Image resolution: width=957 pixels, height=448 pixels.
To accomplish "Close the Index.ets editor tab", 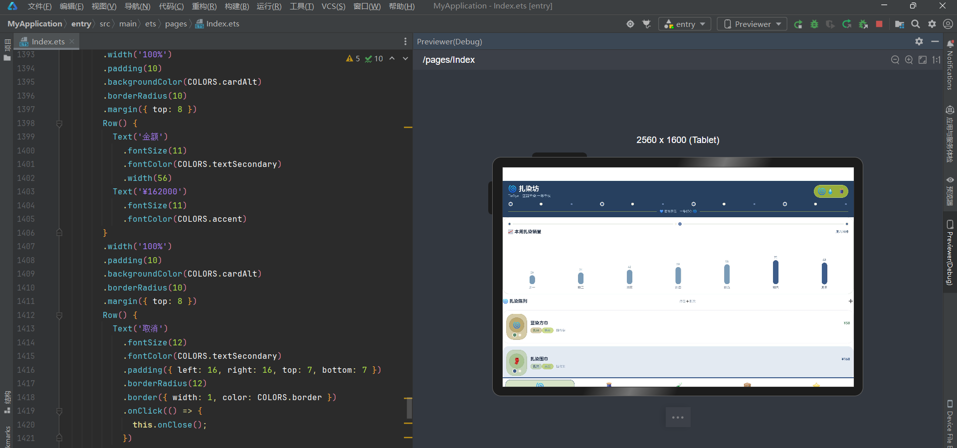I will coord(72,41).
